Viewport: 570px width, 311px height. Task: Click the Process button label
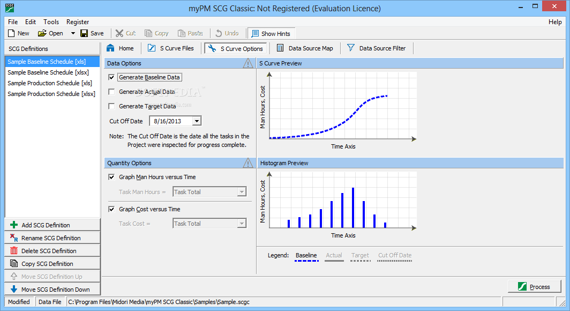[x=540, y=287]
